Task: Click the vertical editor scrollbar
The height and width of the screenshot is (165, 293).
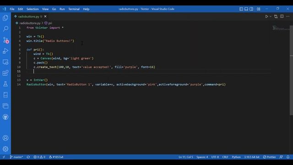Action: click(x=291, y=70)
